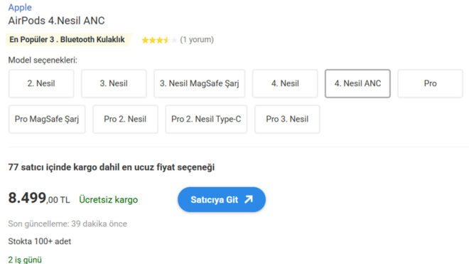Viewport: 469px width, 264px height.
Task: Open the 1 yorum reviews link
Action: (197, 40)
